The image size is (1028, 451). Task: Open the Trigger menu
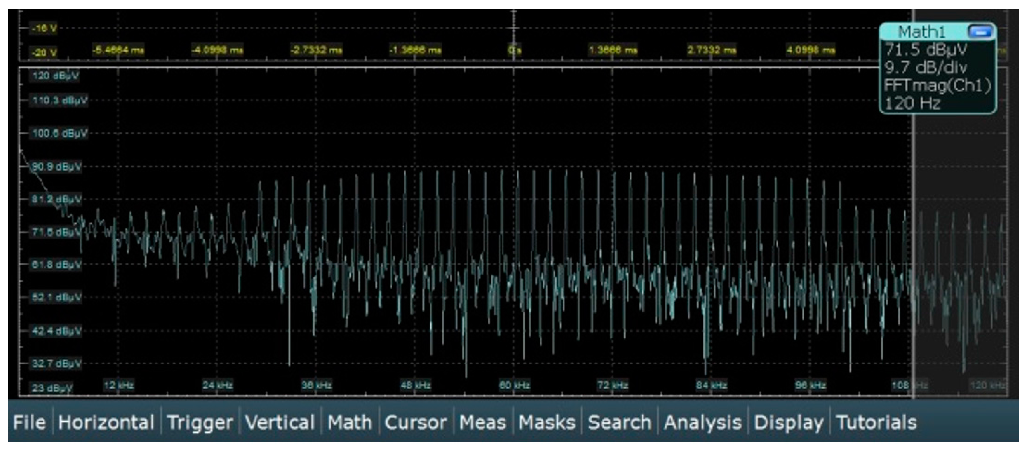200,422
